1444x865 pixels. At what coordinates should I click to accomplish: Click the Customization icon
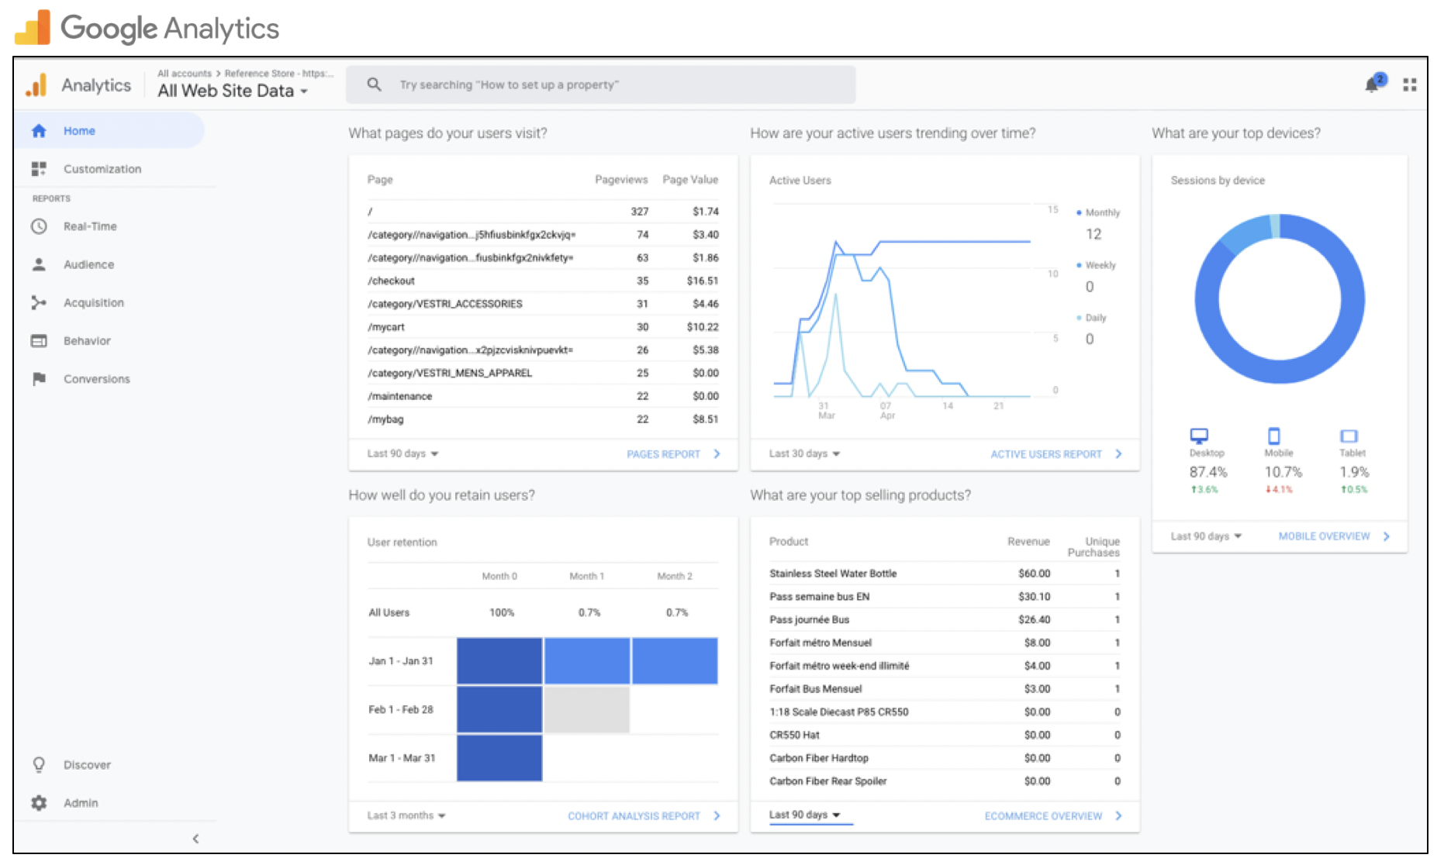coord(39,168)
